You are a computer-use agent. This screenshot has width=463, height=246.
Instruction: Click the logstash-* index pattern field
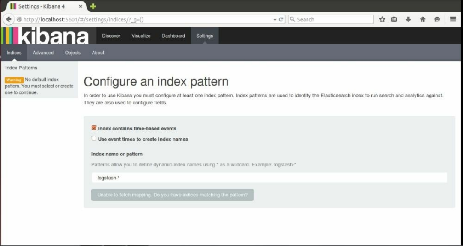(x=269, y=178)
